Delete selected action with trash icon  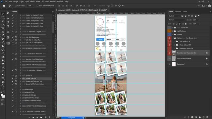(49, 117)
